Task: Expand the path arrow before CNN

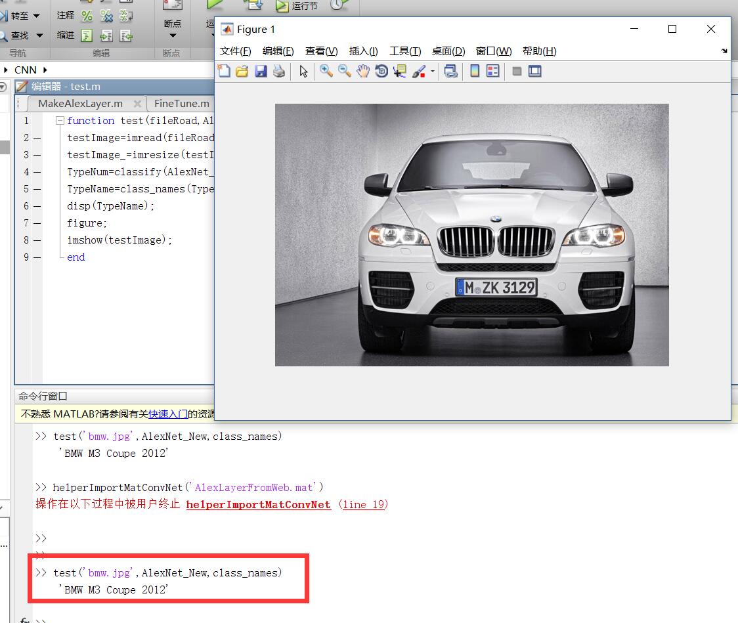Action: 6,70
